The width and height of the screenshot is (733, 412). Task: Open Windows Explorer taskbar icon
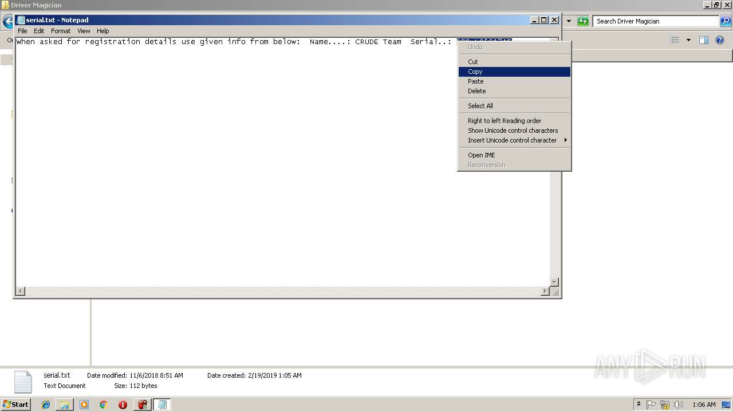(x=65, y=405)
